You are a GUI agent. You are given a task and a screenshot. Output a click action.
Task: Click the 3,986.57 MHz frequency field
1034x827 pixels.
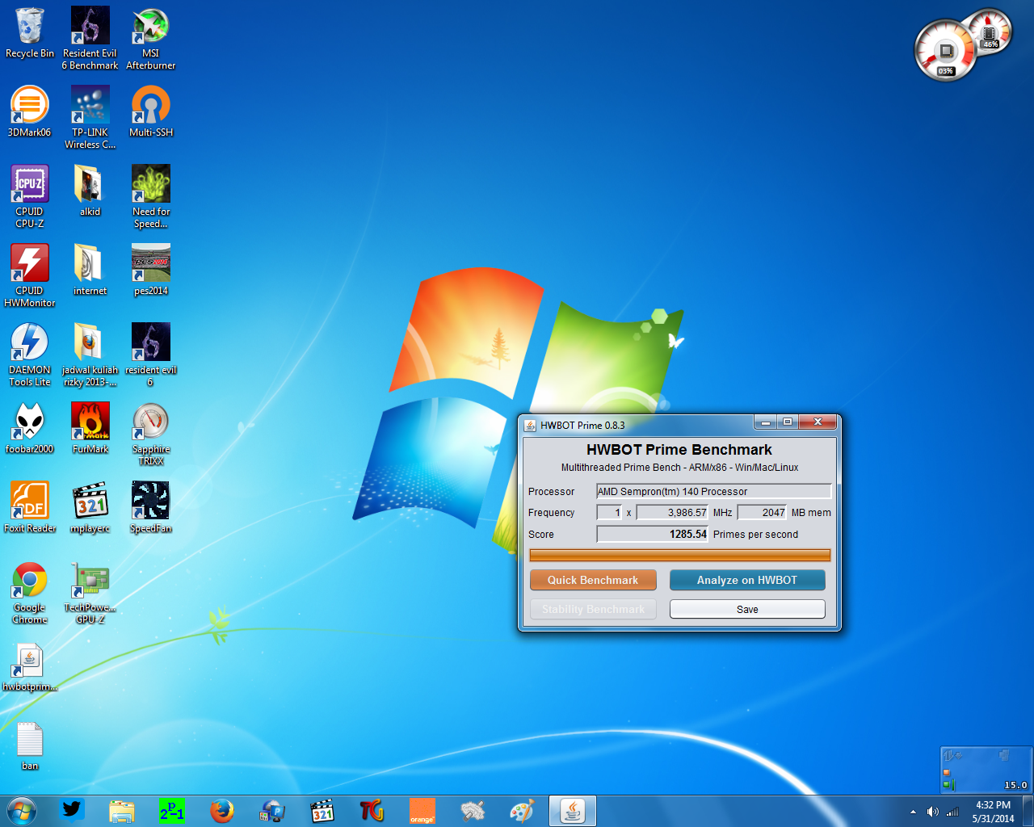click(672, 512)
